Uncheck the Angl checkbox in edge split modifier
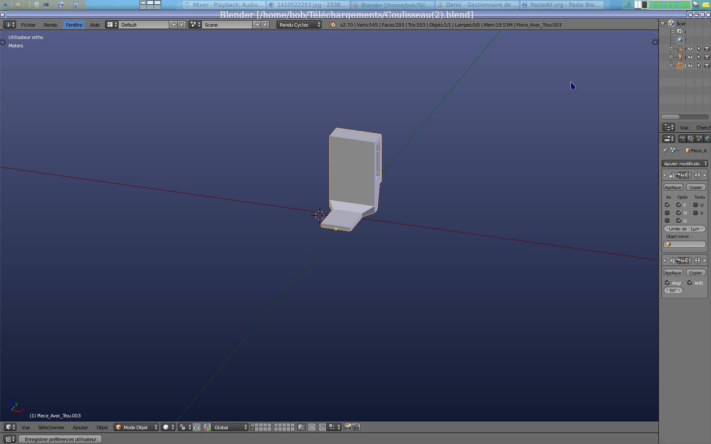The image size is (711, 444). click(x=667, y=283)
